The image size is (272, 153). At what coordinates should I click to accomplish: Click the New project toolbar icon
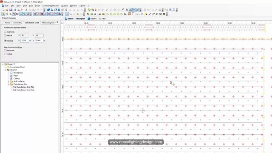point(3,10)
